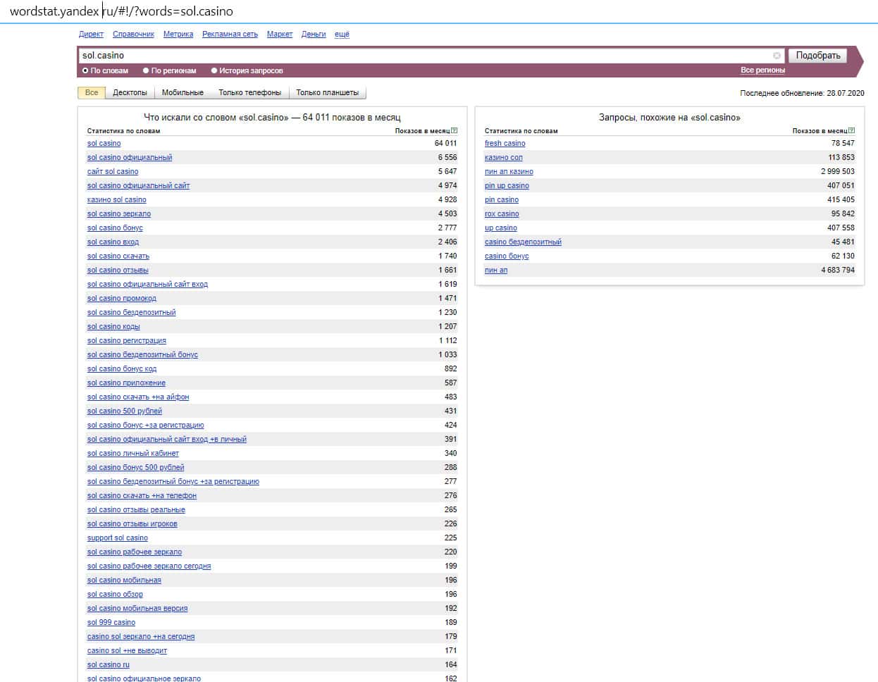
Task: Click the "pin up casino" similar query
Action: pyautogui.click(x=507, y=185)
